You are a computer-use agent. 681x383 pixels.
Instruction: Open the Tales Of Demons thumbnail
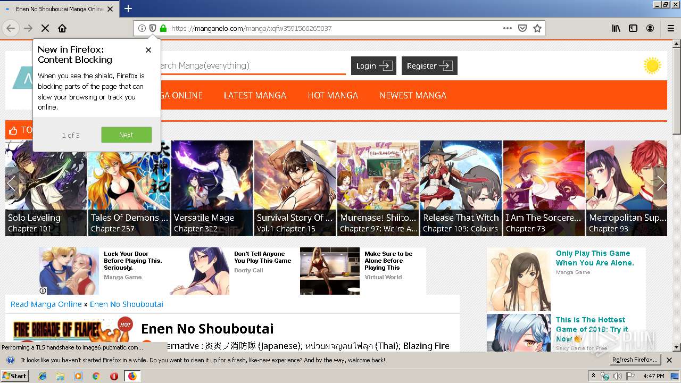[129, 188]
